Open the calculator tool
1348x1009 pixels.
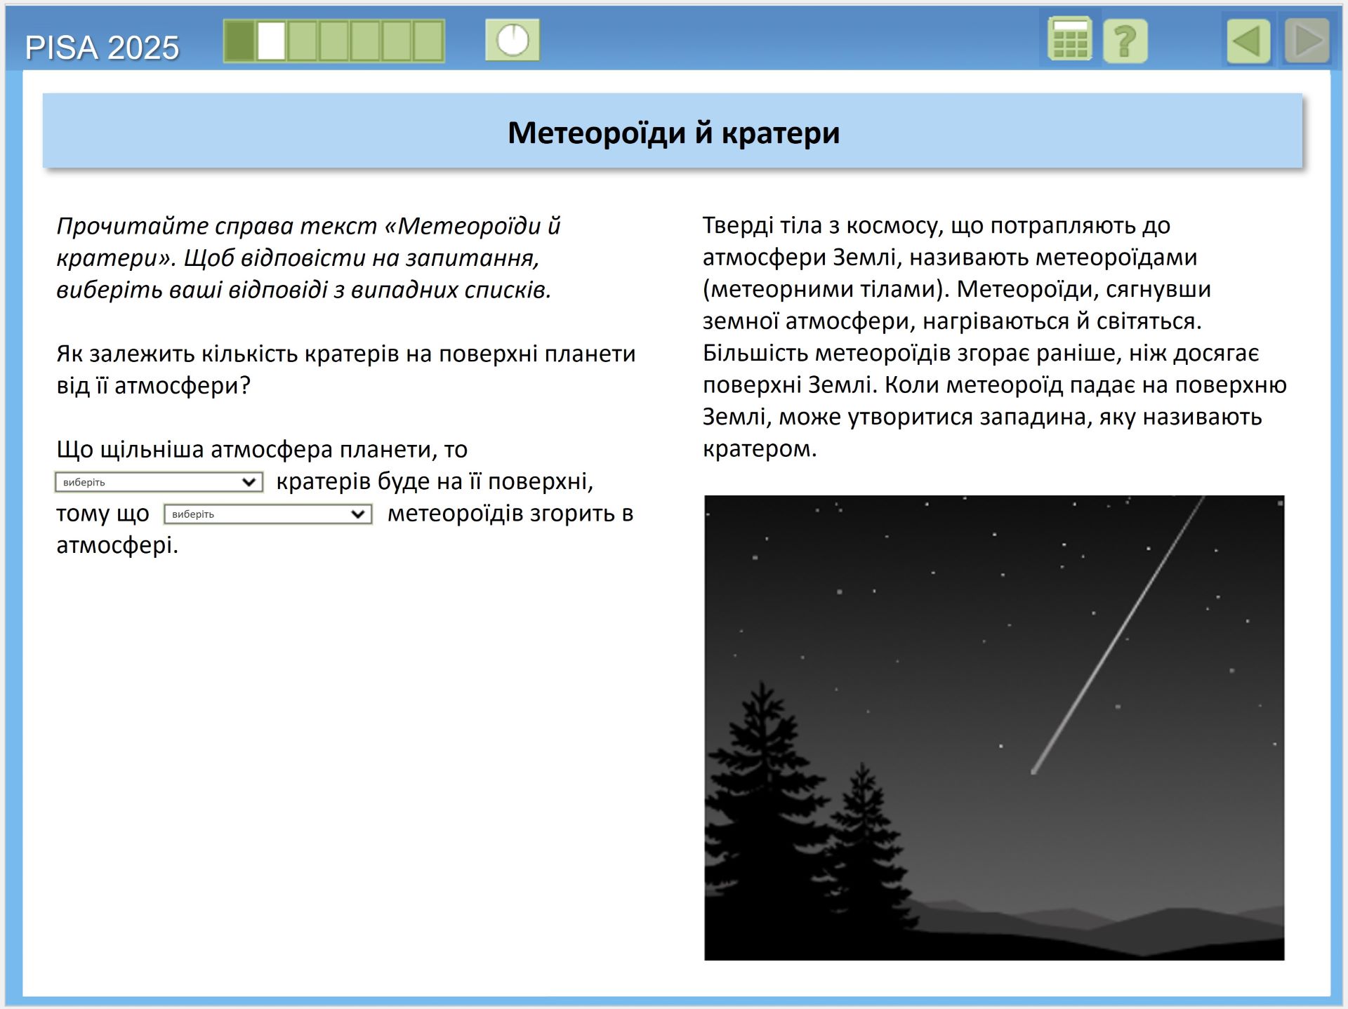(1069, 40)
